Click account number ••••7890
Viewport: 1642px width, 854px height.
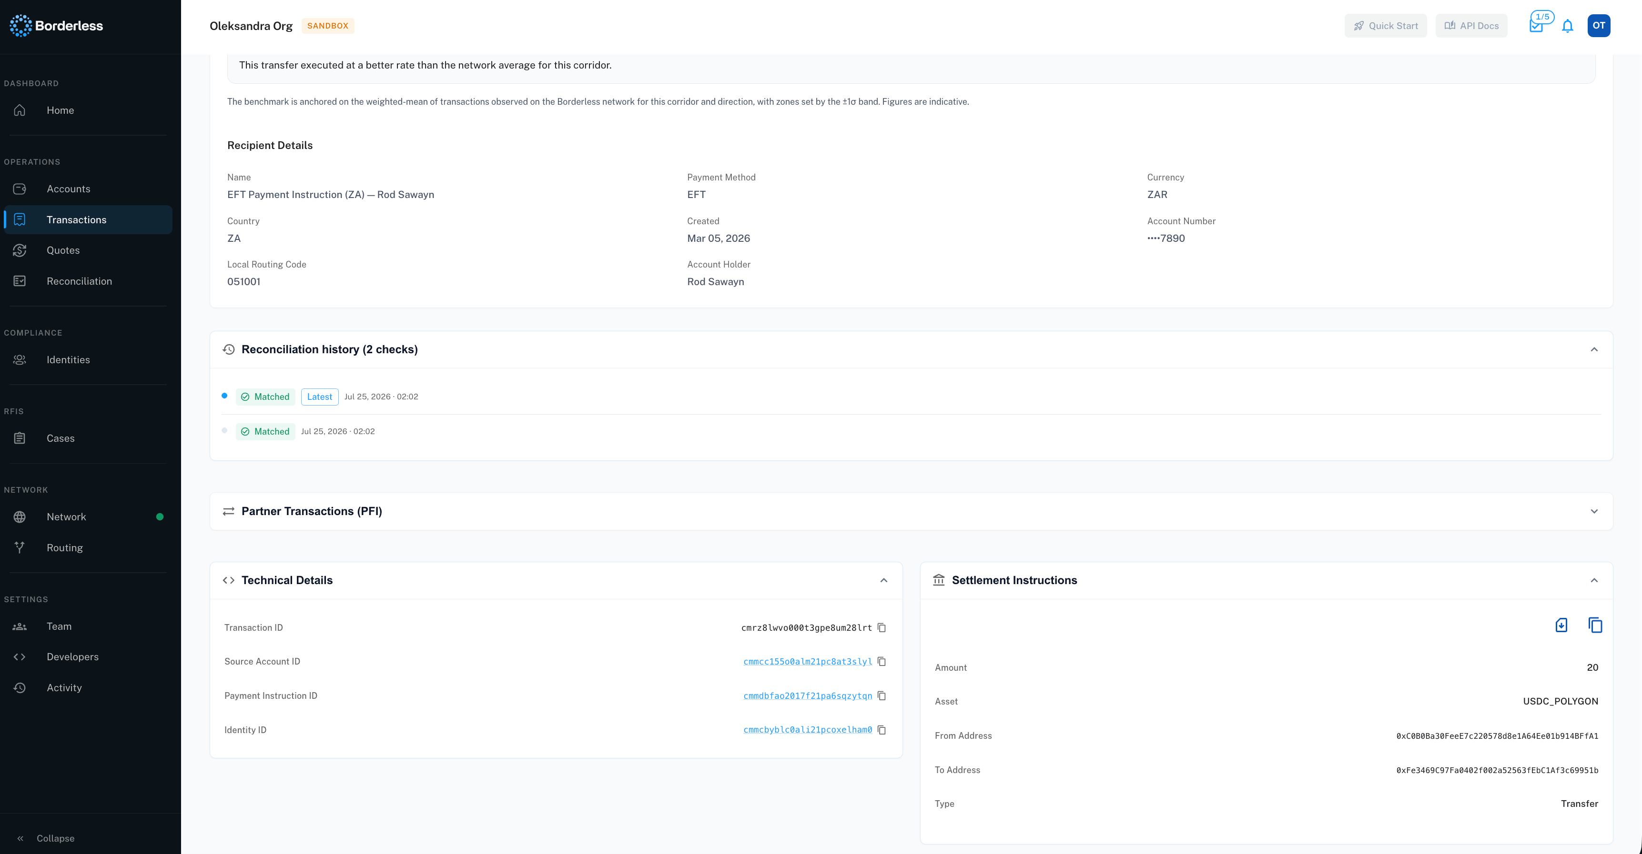coord(1166,238)
